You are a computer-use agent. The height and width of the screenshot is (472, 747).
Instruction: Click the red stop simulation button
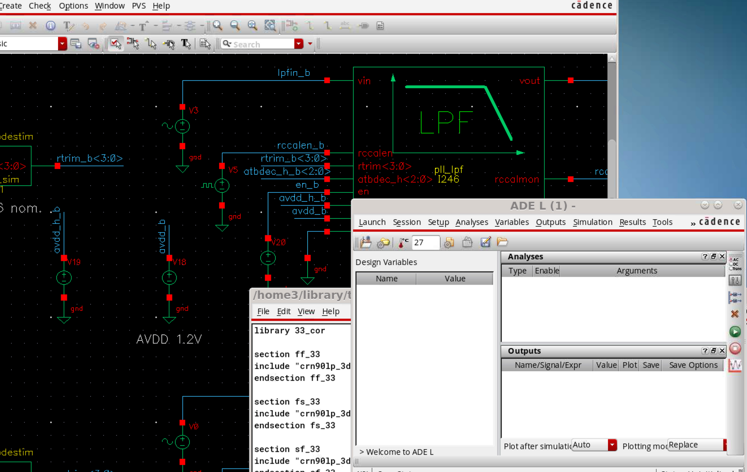tap(735, 348)
